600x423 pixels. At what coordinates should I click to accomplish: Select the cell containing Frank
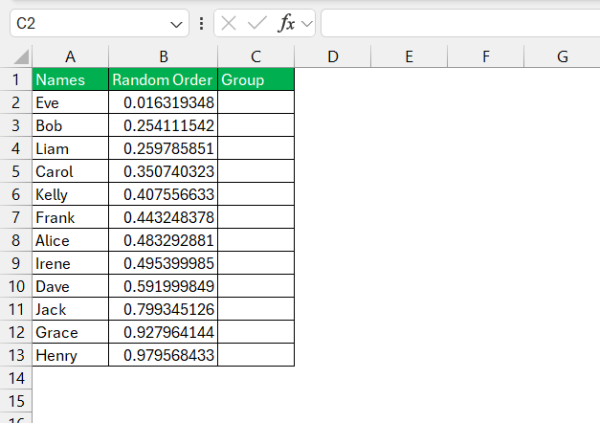[x=71, y=217]
